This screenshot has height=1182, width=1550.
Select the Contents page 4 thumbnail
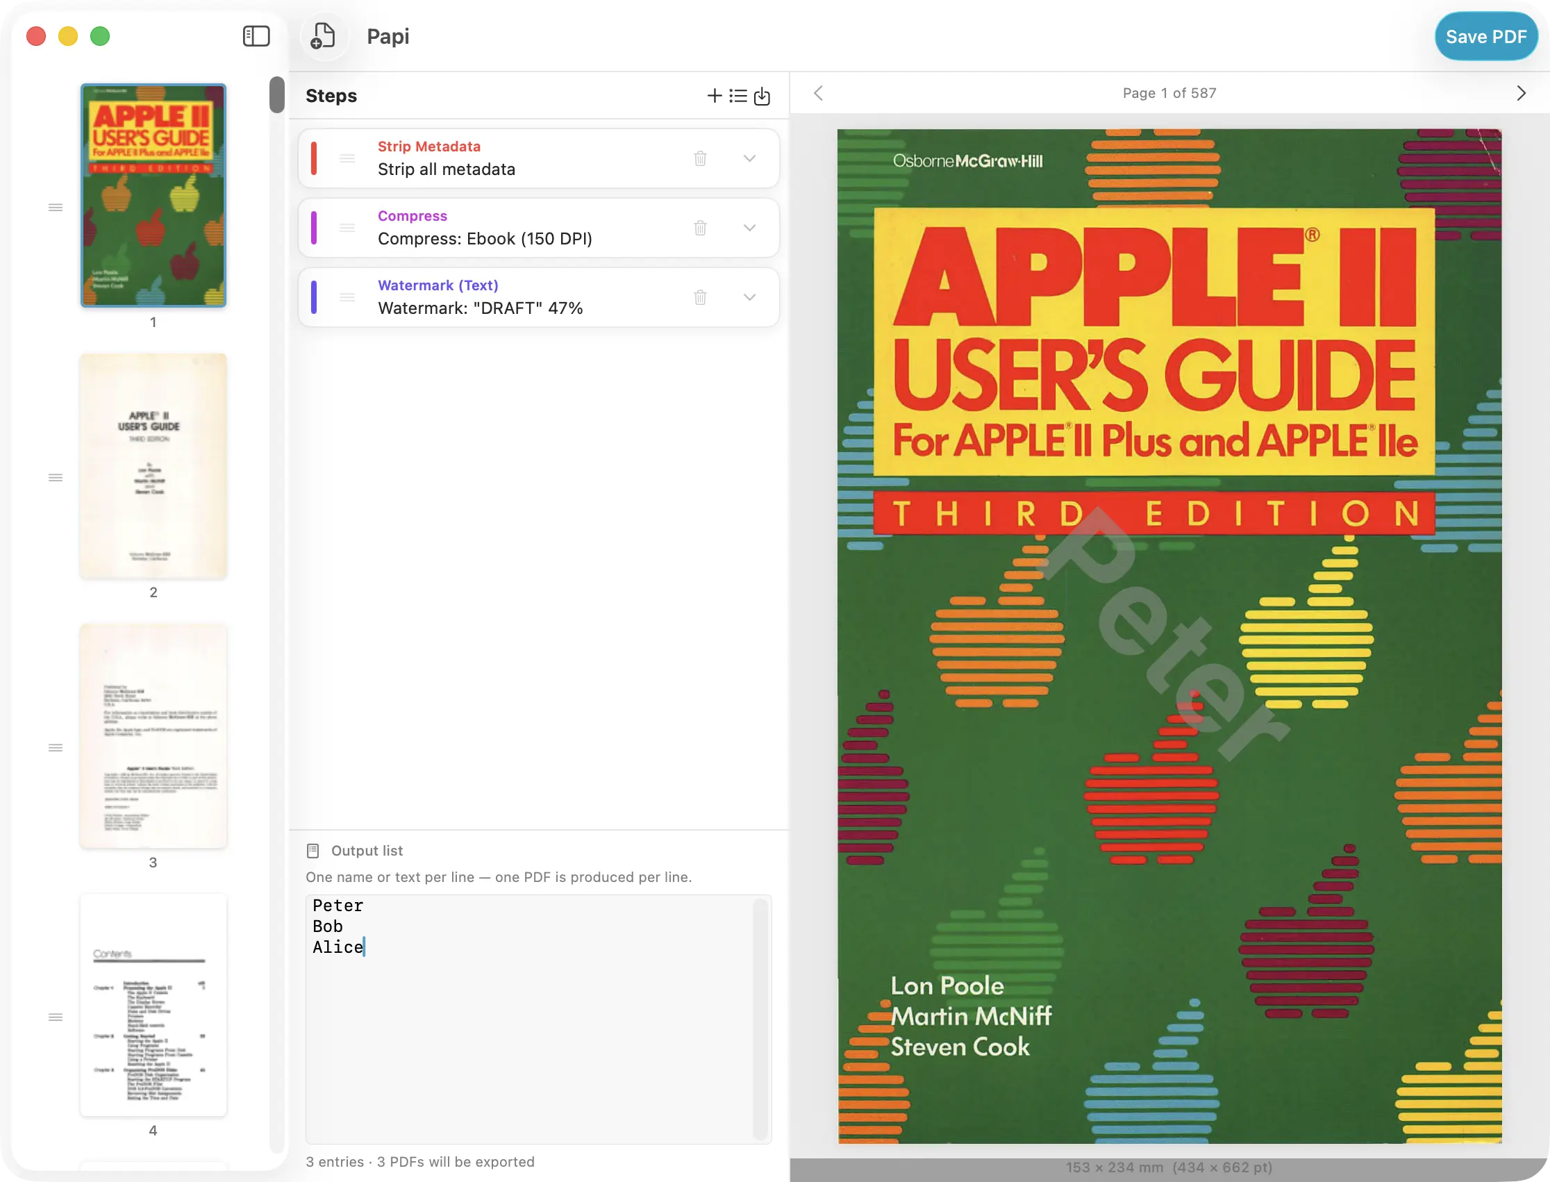[x=153, y=1005]
